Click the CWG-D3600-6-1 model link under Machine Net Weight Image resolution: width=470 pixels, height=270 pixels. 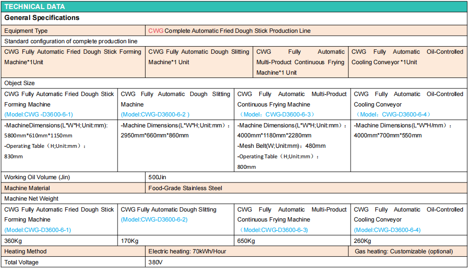[38, 230]
